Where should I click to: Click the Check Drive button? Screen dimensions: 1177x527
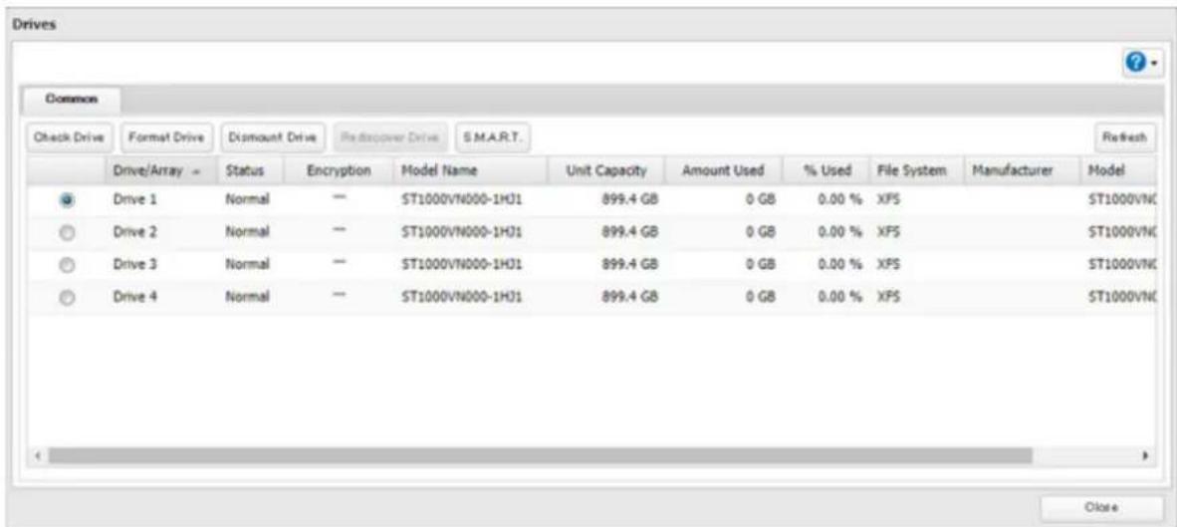point(71,137)
